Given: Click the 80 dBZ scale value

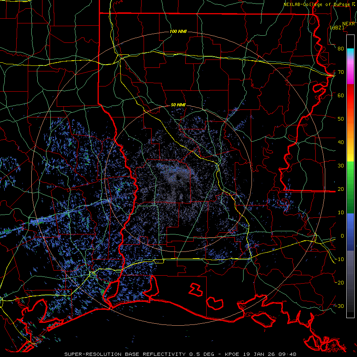Looking at the screenshot, I should 341,48.
